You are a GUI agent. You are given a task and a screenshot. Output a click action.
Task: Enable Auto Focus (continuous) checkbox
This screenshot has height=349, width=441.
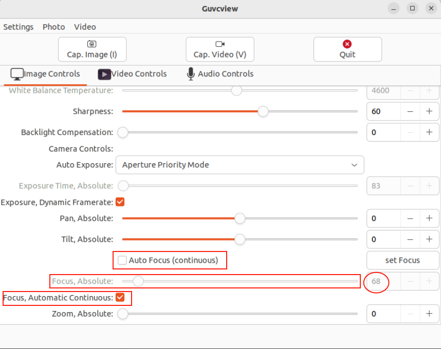[122, 260]
